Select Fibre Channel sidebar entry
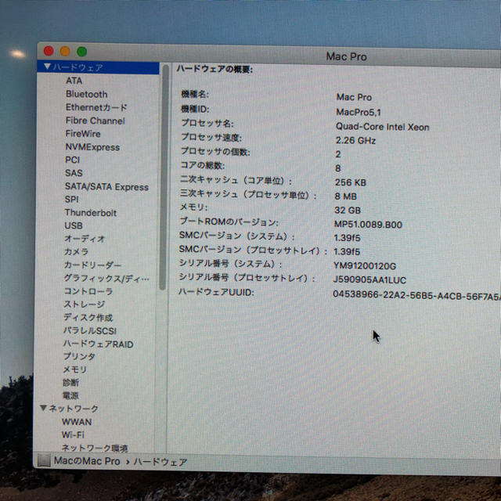This screenshot has width=501, height=501. 96,121
